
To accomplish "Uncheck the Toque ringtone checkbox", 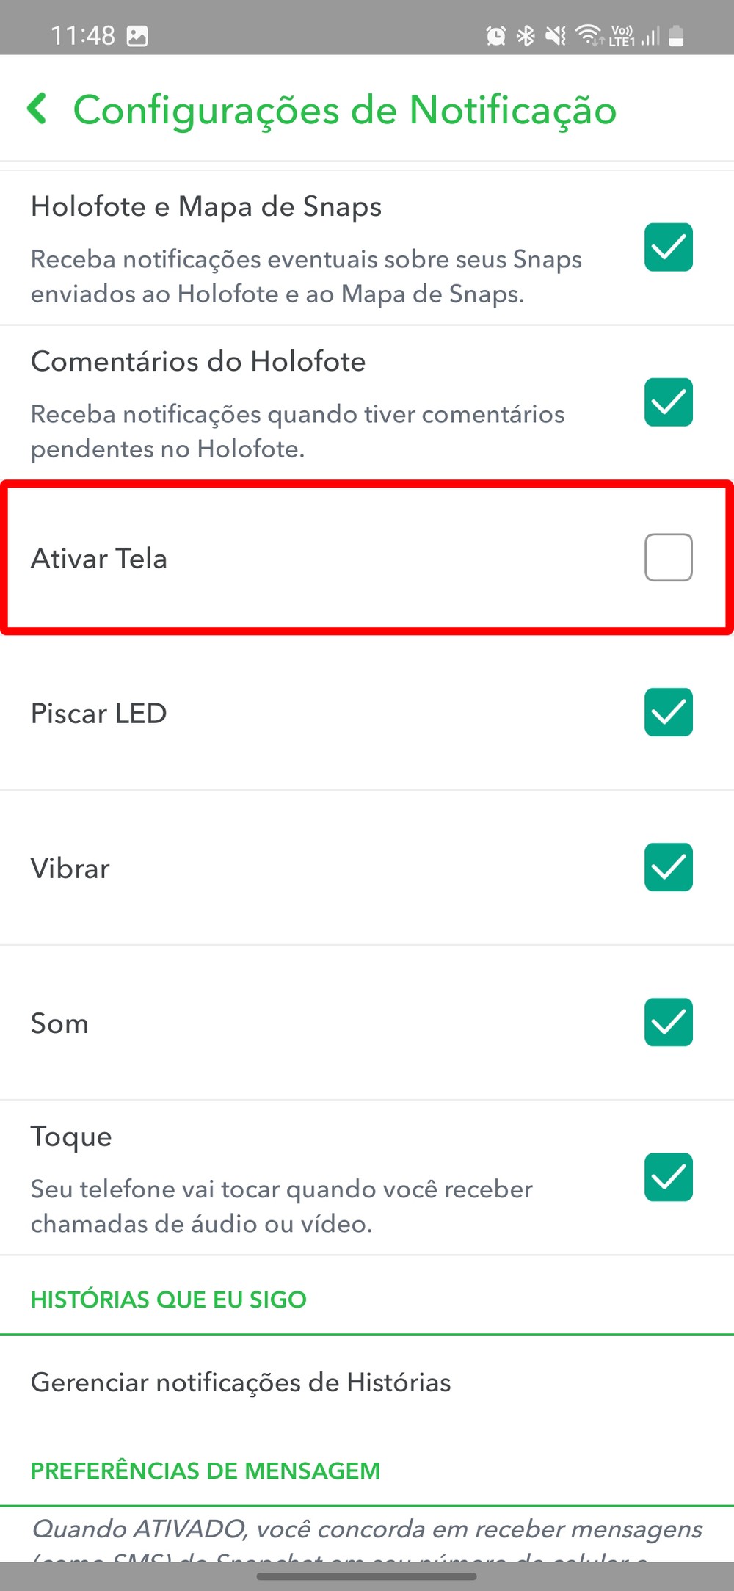I will 668,1177.
